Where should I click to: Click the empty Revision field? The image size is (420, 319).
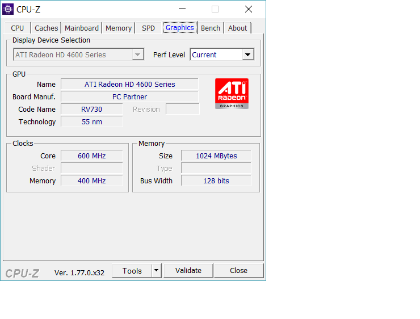pos(182,110)
